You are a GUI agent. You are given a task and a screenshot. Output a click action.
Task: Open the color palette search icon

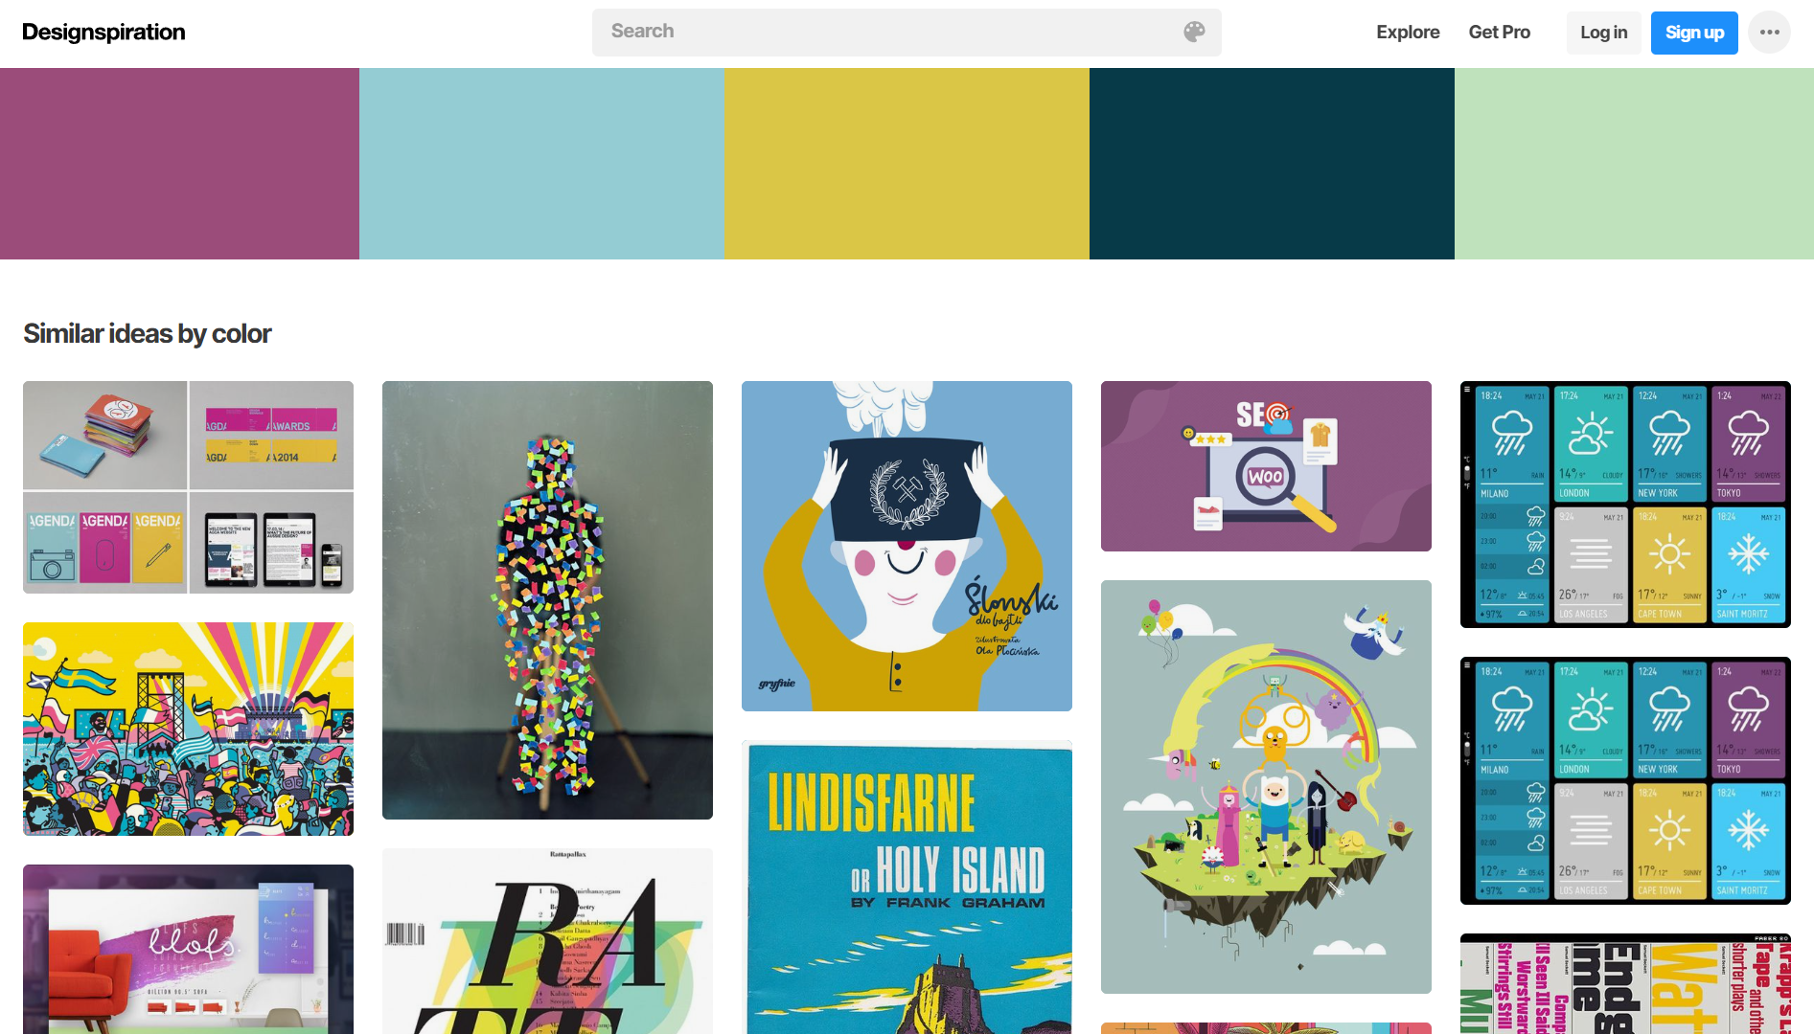[x=1194, y=32]
